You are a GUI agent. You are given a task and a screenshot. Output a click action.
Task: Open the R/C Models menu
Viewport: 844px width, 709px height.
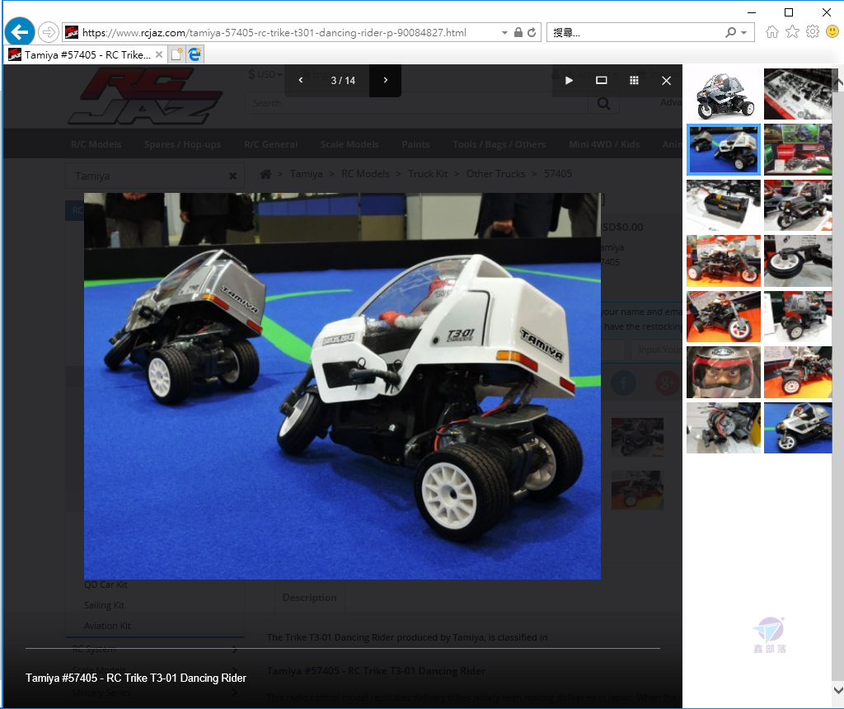click(96, 144)
